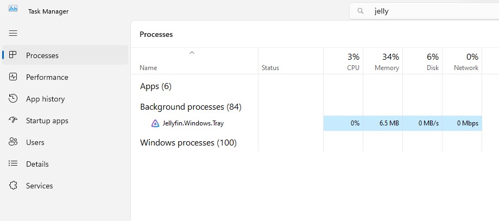Click the Services gear icon

(x=14, y=186)
